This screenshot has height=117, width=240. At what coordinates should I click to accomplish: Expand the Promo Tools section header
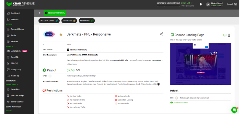tap(12, 84)
